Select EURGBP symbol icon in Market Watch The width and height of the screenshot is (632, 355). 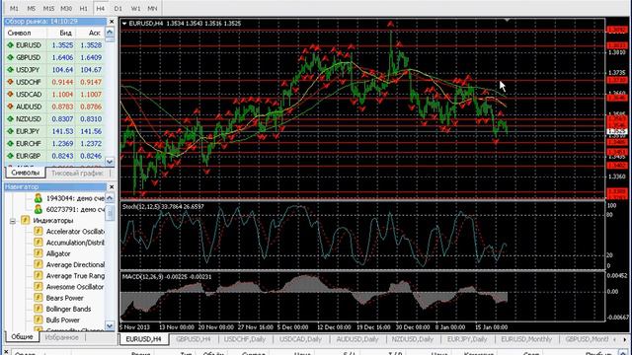pos(11,156)
